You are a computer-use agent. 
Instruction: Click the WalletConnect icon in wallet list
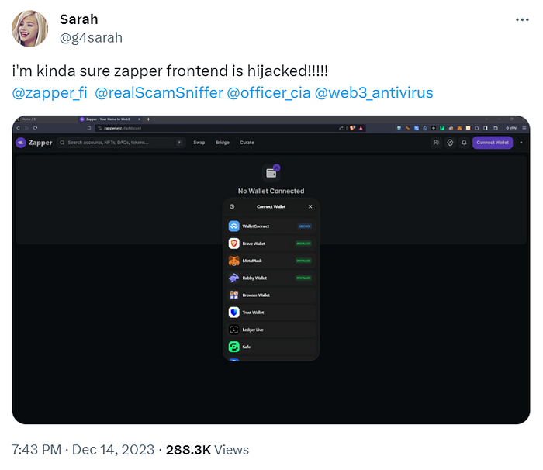click(234, 226)
